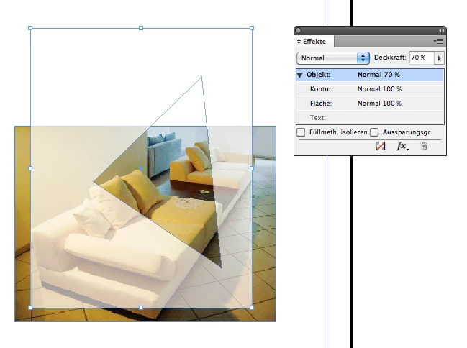Viewport: 467px width, 348px height.
Task: Click the left-middle frame selection handle
Action: (x=30, y=168)
